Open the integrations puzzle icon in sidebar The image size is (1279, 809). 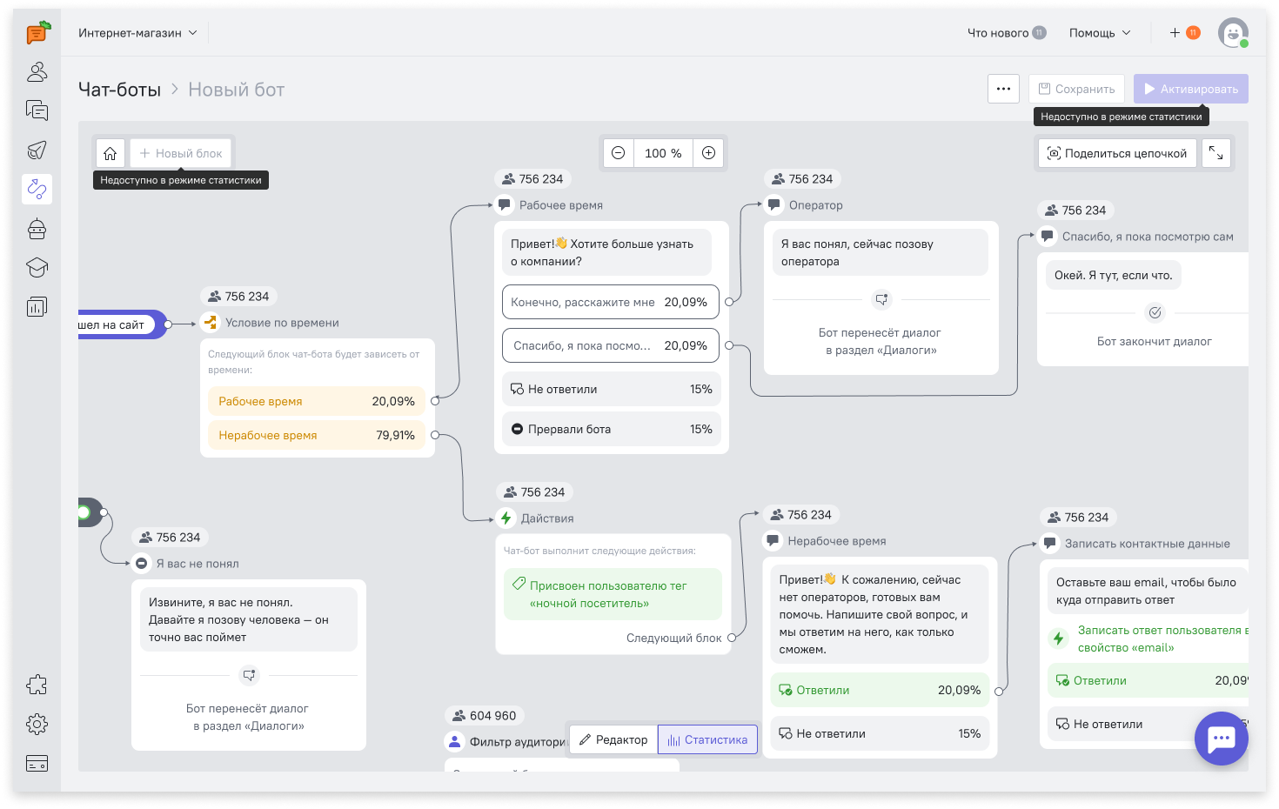[37, 685]
